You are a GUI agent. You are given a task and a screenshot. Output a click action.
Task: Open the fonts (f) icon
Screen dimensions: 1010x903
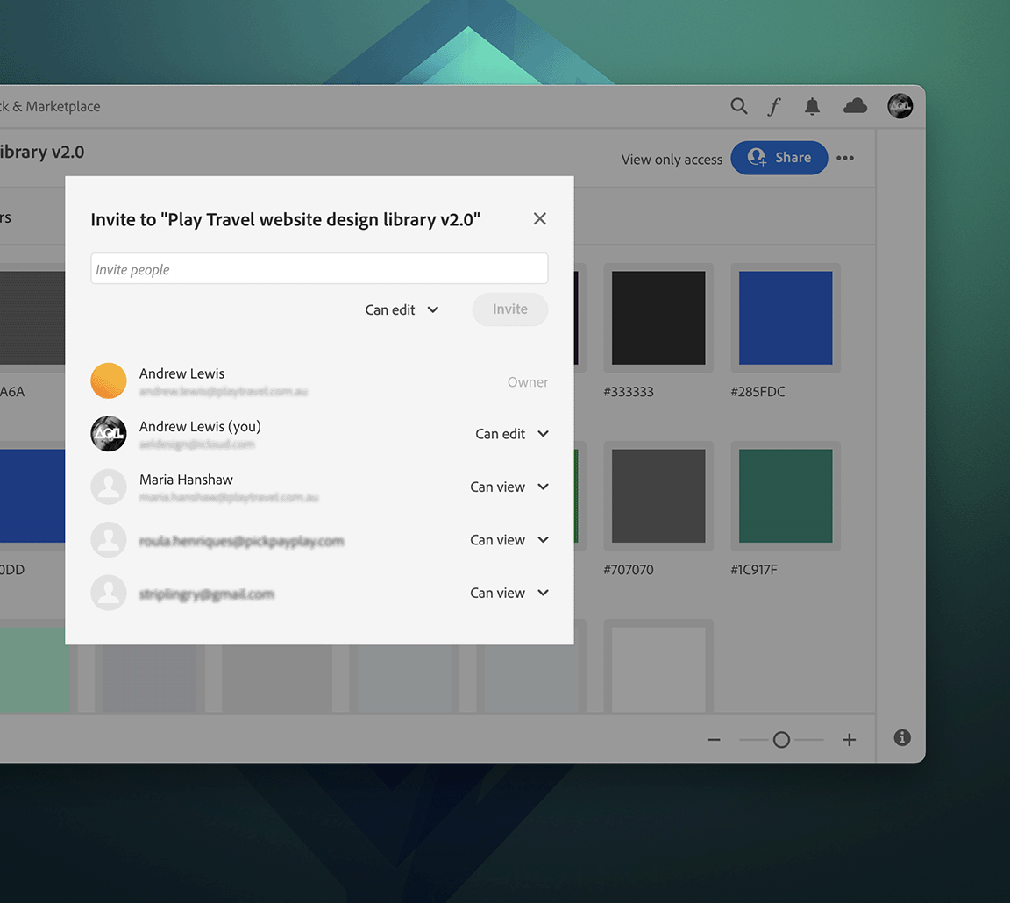point(774,106)
